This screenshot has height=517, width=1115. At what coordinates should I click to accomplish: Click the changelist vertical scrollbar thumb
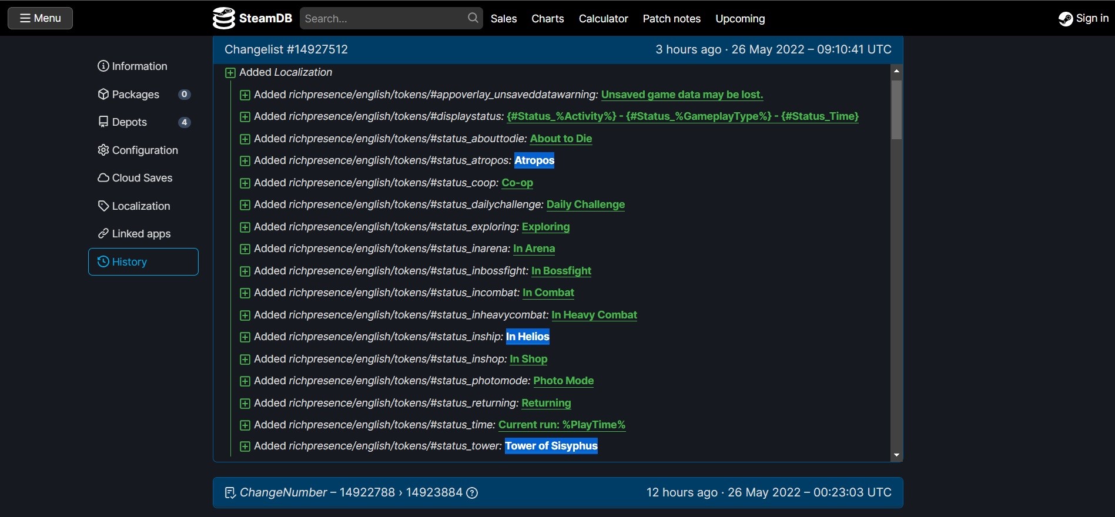896,110
